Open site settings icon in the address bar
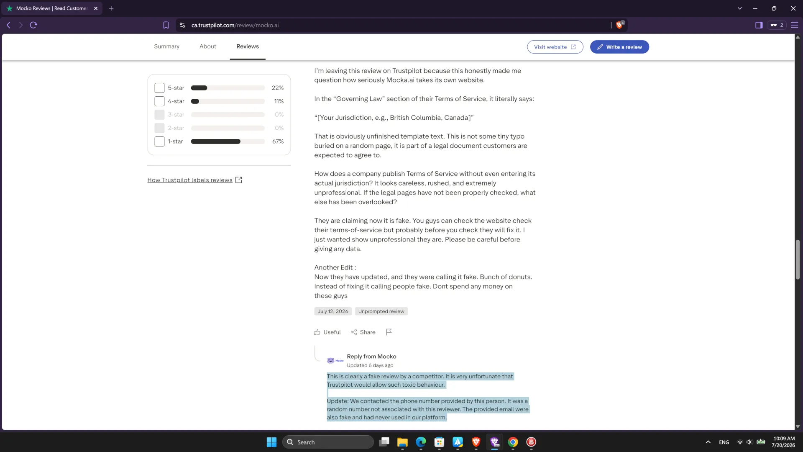The height and width of the screenshot is (452, 803). click(182, 25)
